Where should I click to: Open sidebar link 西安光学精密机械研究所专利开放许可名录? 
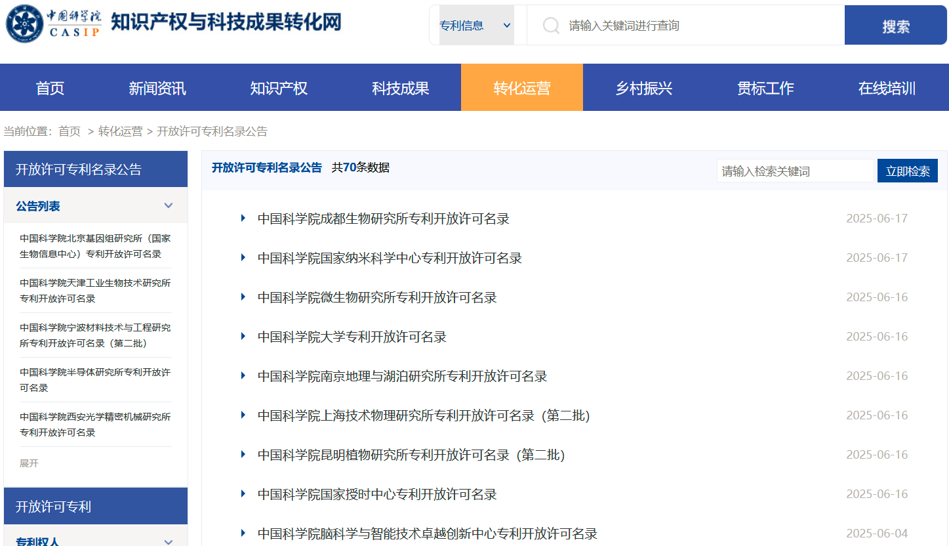pos(95,425)
